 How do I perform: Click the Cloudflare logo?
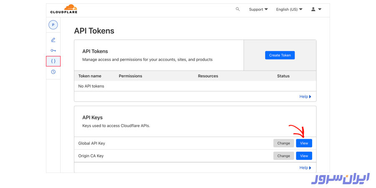click(x=64, y=9)
